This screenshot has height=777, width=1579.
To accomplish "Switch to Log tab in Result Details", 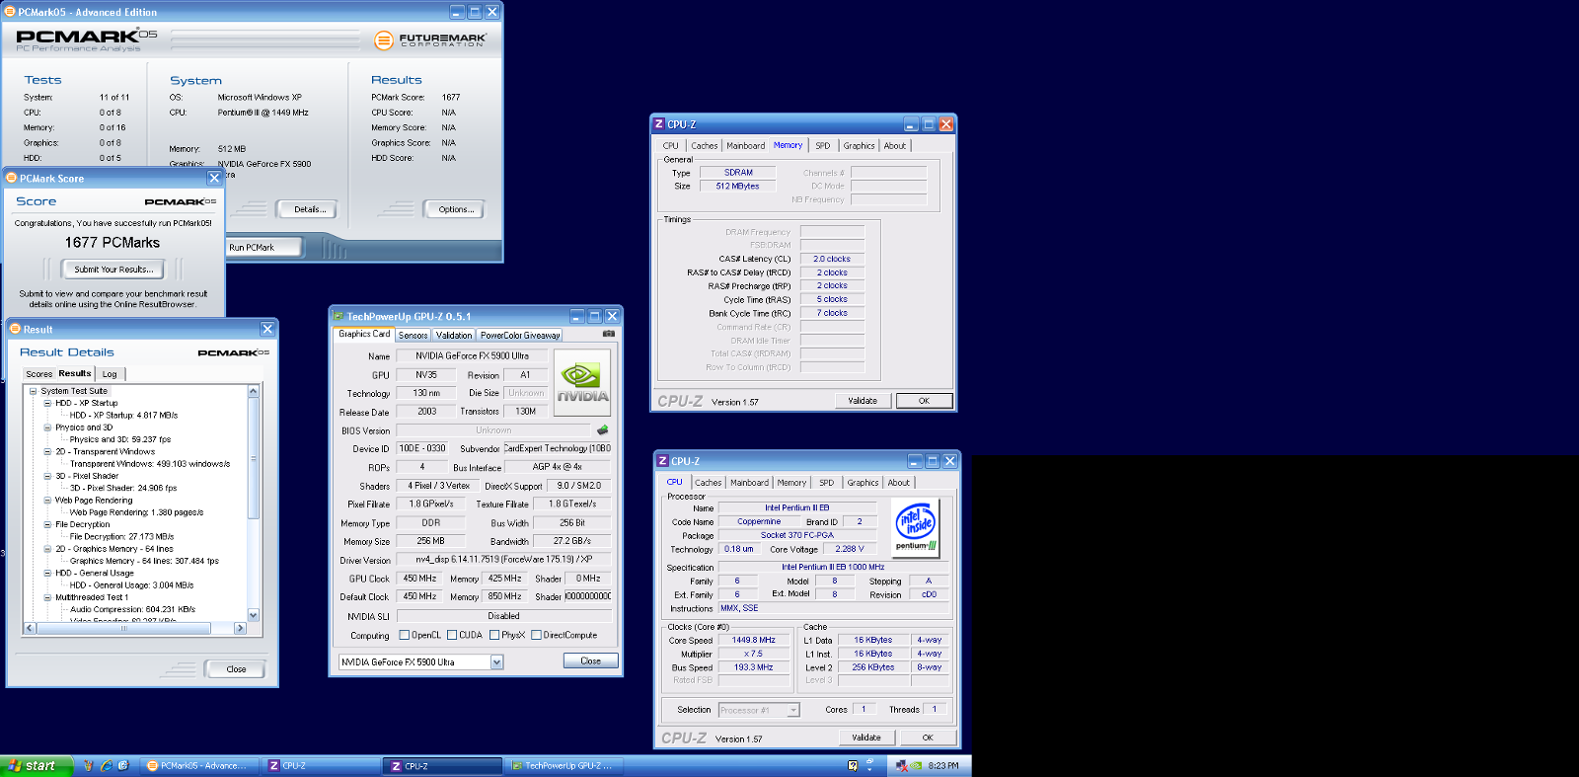I will click(110, 374).
